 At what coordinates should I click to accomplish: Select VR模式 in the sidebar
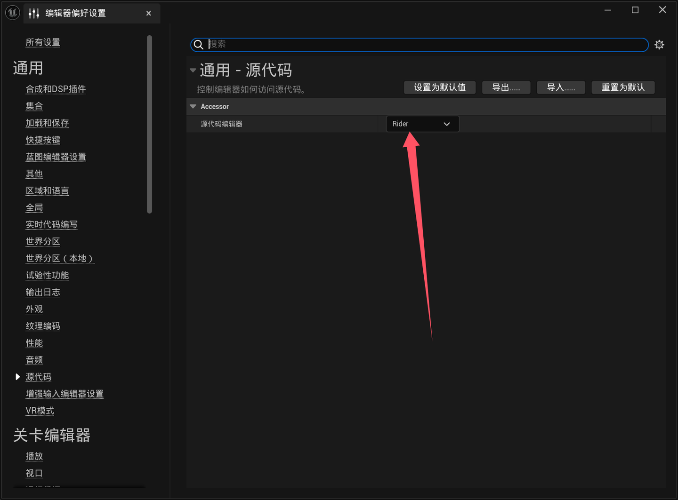(x=40, y=411)
